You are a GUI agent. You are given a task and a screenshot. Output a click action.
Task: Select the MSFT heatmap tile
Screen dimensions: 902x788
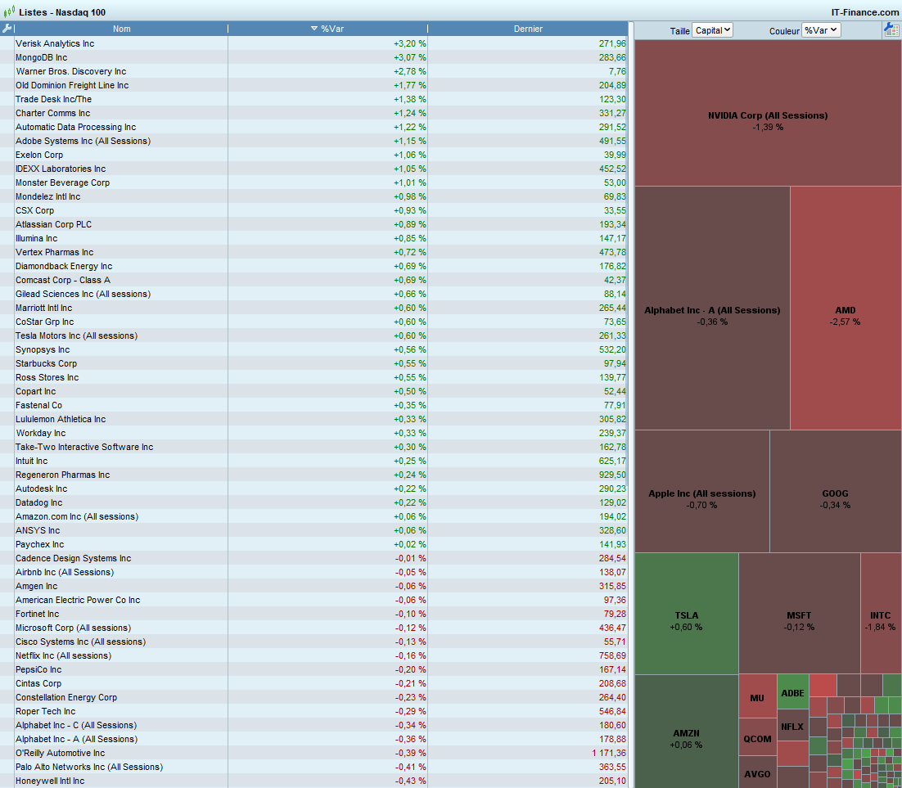(800, 614)
